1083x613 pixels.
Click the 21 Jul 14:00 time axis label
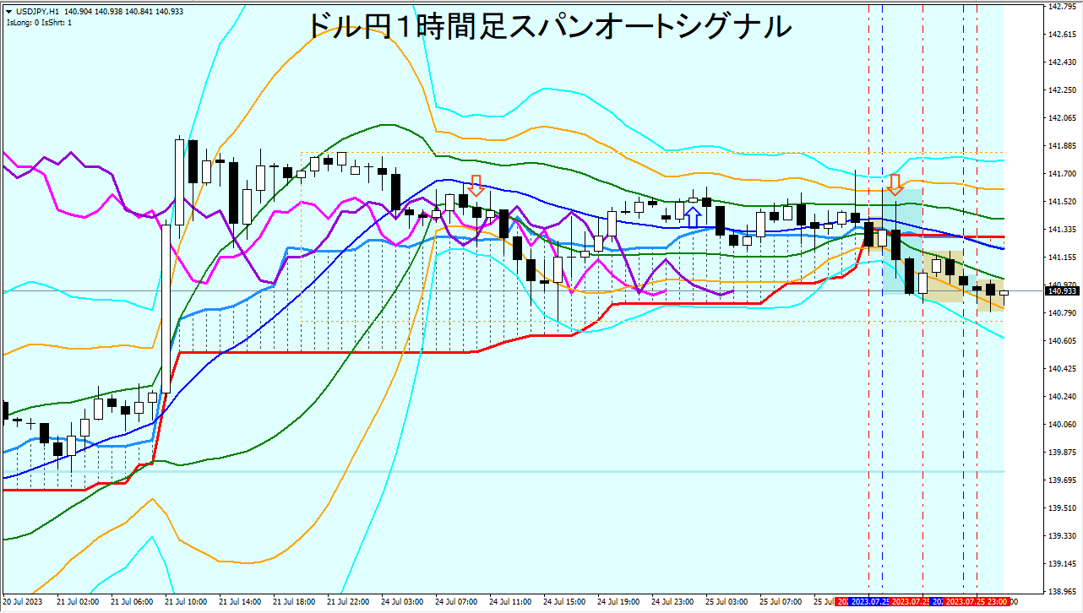240,602
